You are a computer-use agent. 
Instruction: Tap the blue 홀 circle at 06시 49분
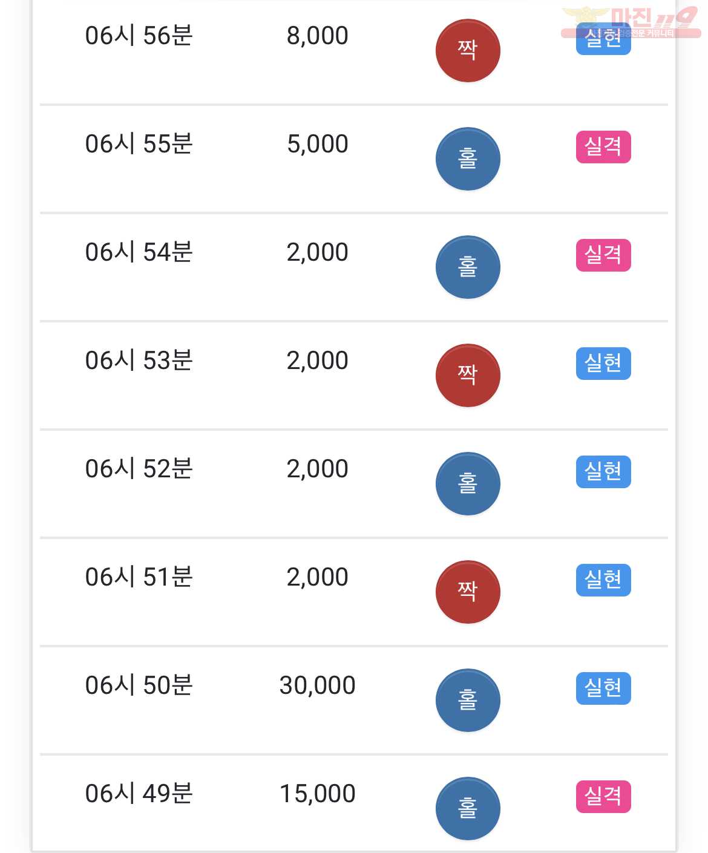click(x=468, y=809)
